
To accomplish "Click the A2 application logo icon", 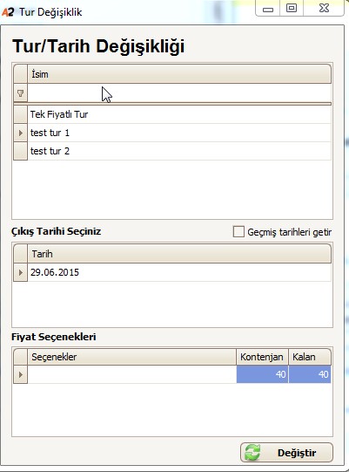I will [8, 12].
